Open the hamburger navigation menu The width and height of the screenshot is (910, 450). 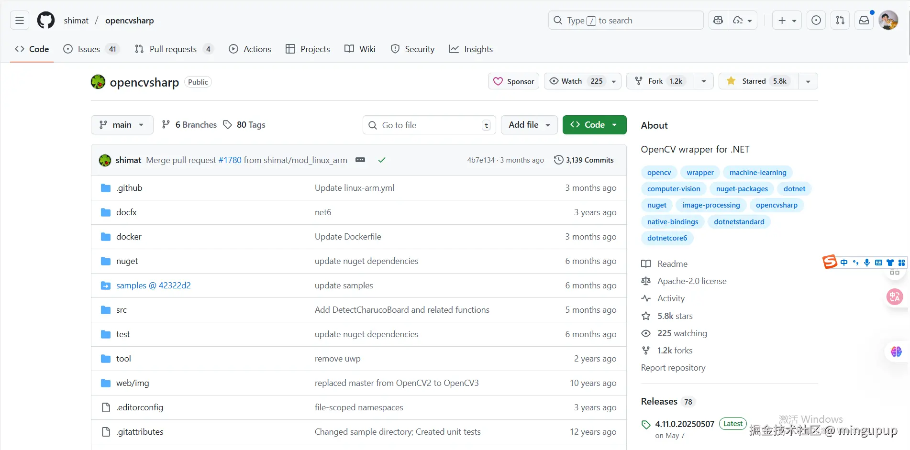pos(20,20)
